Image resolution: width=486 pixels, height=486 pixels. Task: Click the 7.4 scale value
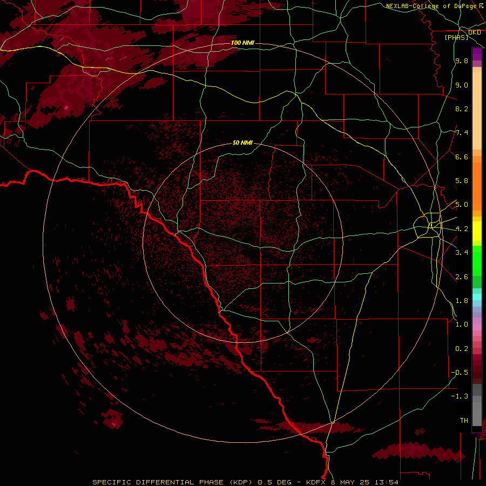462,133
